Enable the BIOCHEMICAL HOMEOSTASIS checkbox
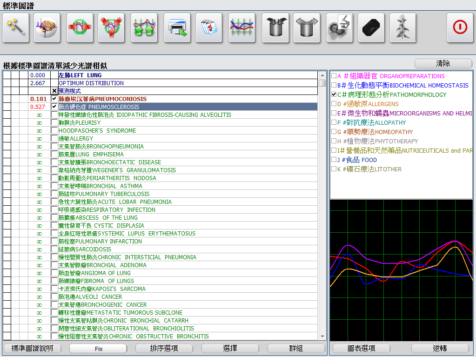Screen dimensions: 476x357 [x=334, y=85]
